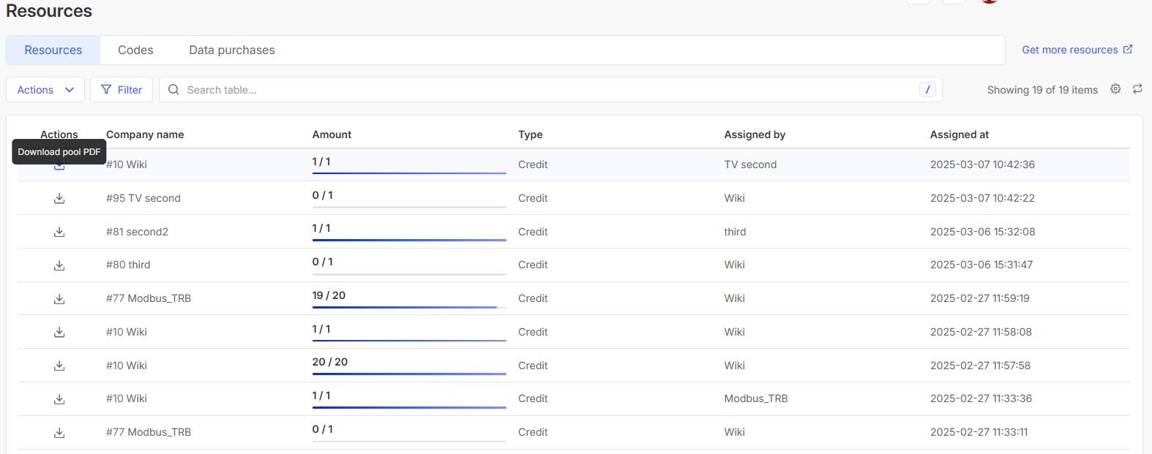Open the Filter options

point(121,90)
